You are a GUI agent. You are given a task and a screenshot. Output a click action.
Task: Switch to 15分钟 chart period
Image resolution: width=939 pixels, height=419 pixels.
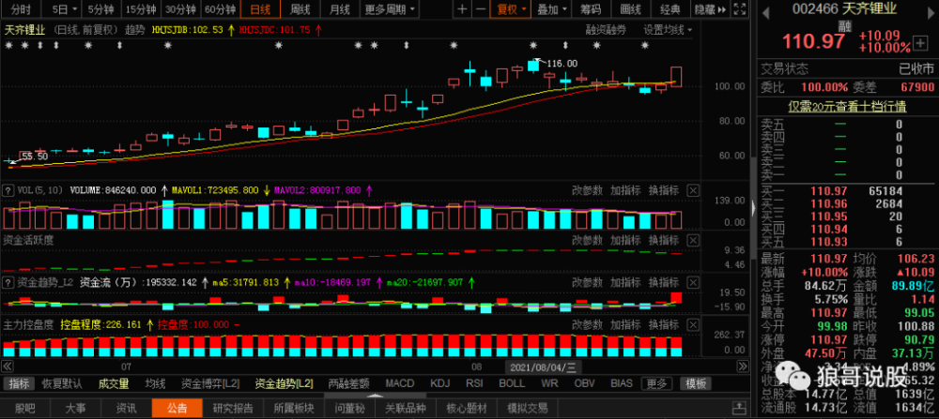pyautogui.click(x=141, y=9)
